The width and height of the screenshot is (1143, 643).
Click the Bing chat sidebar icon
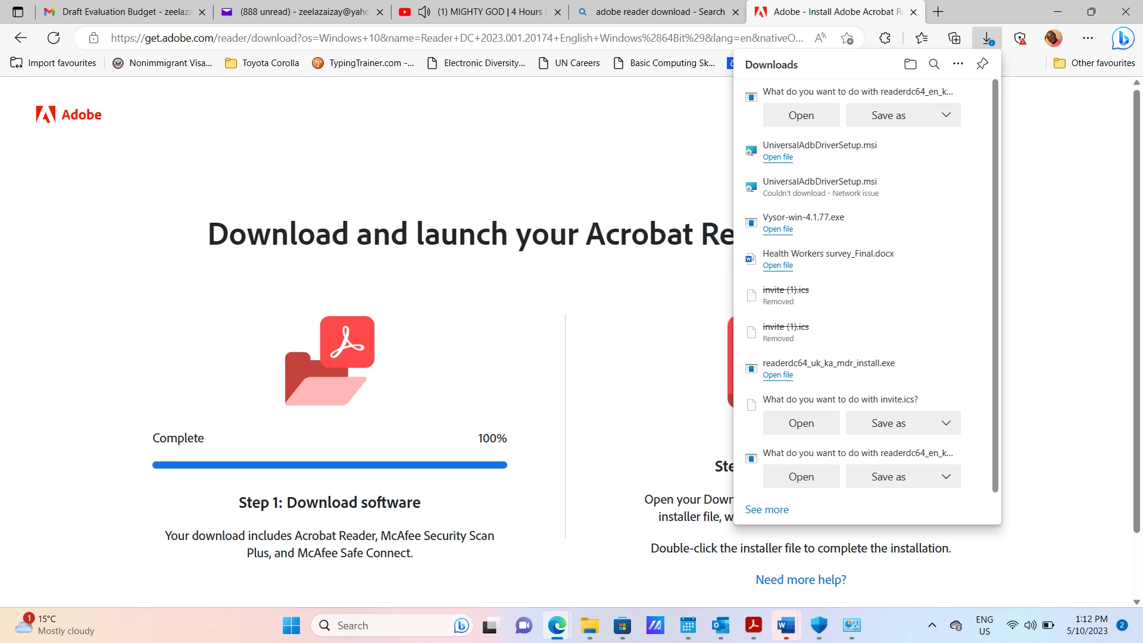click(x=1123, y=38)
